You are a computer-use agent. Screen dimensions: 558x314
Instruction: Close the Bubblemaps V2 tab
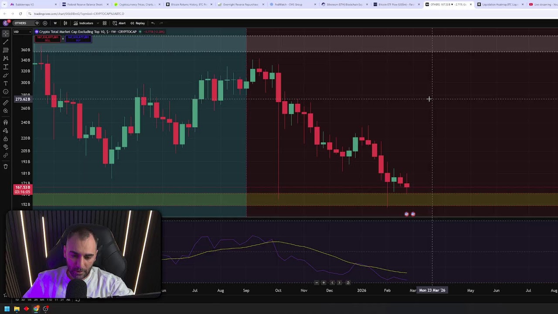pos(56,4)
